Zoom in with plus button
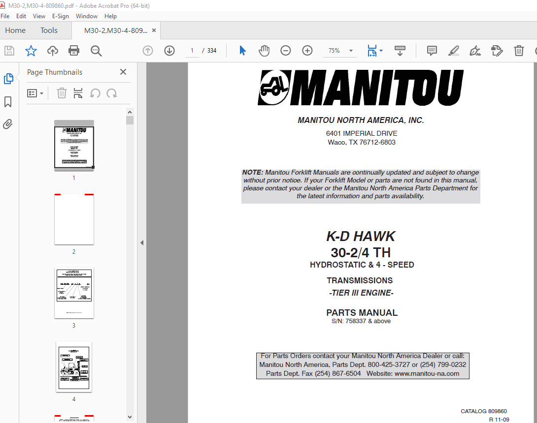The width and height of the screenshot is (537, 423). [x=307, y=51]
